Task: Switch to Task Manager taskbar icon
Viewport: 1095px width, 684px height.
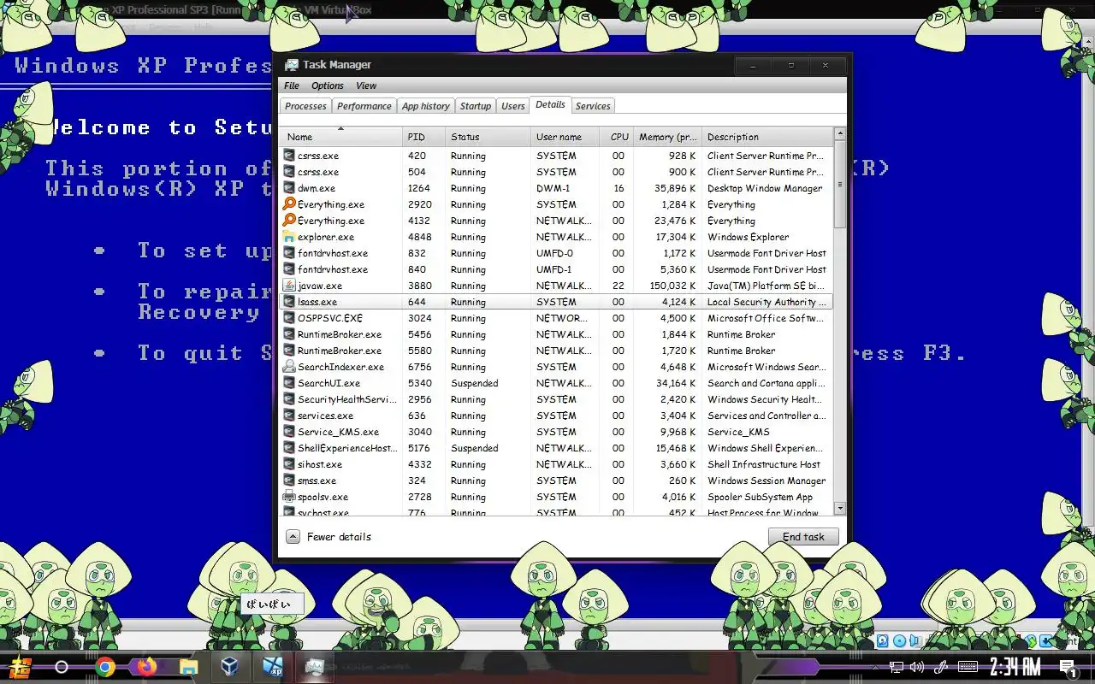Action: point(314,667)
